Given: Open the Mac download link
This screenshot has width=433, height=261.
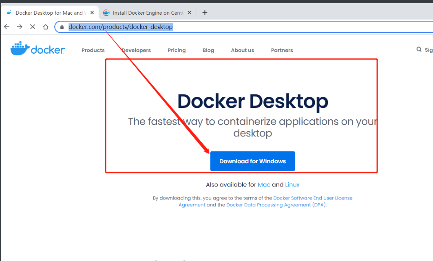Looking at the screenshot, I should (264, 184).
